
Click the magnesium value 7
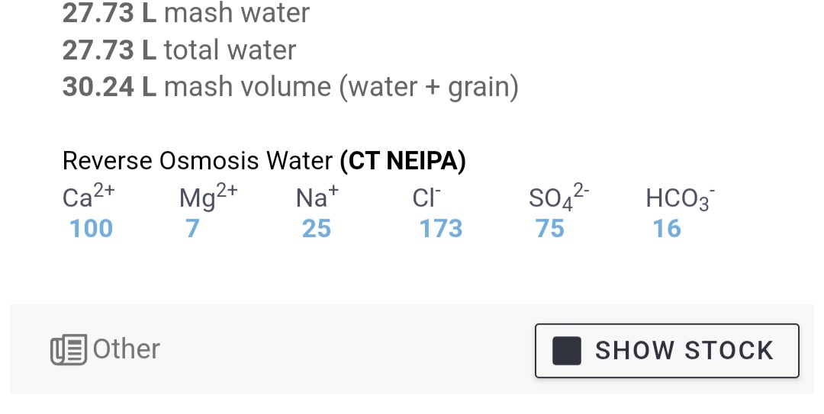tap(192, 229)
